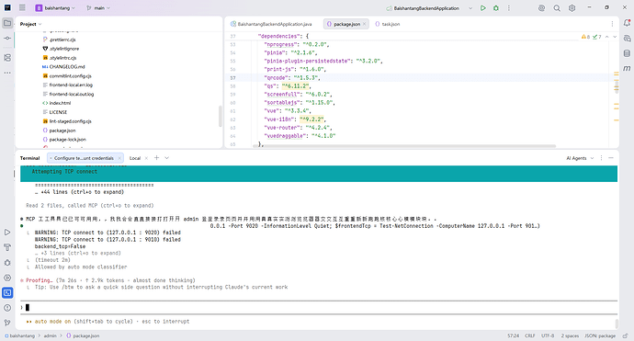Open the Problems tool window icon

[x=7, y=308]
